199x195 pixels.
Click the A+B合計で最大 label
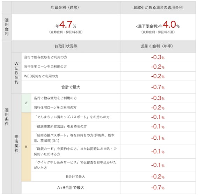click(x=71, y=188)
